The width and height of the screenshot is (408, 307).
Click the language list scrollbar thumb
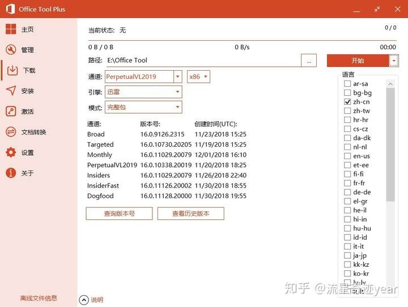[x=390, y=144]
